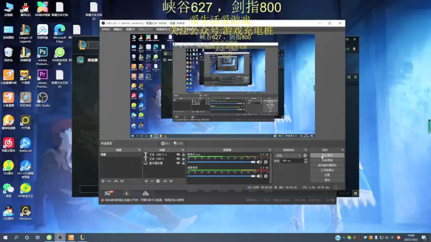Move source up in sources list
This screenshot has height=242, width=431.
point(165,181)
